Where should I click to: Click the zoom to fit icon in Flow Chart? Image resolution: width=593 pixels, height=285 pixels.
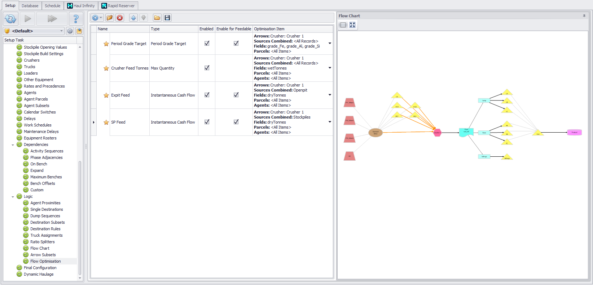point(352,25)
